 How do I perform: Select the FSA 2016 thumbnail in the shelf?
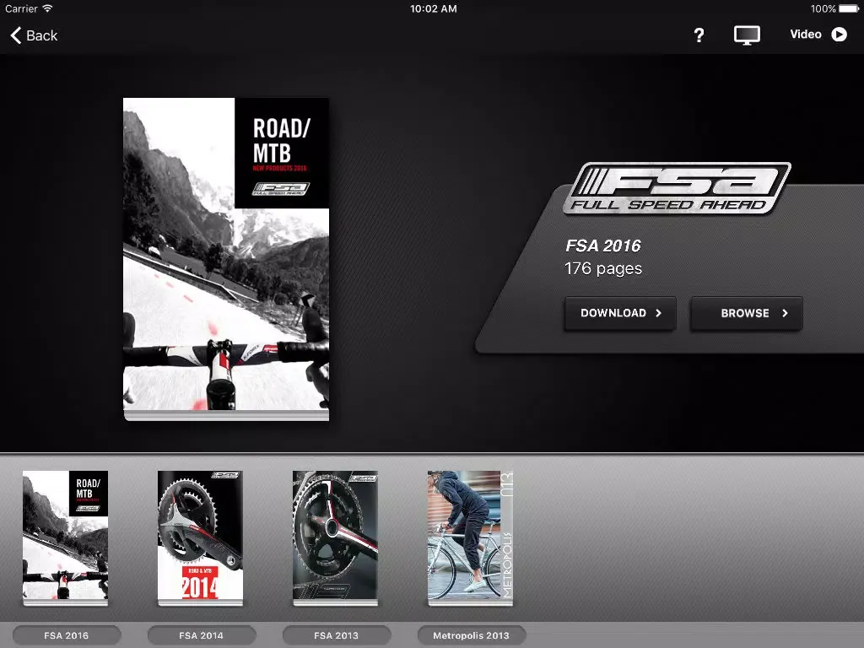(x=65, y=537)
